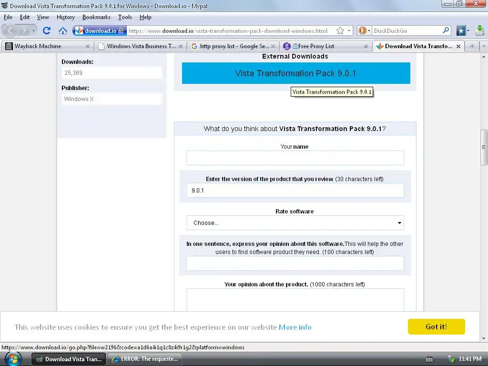Click the scrollbar down arrow

(484, 338)
